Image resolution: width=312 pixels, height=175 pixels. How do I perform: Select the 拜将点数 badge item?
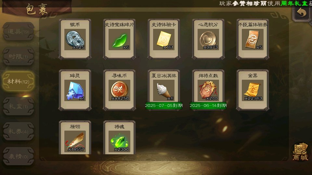(x=208, y=90)
